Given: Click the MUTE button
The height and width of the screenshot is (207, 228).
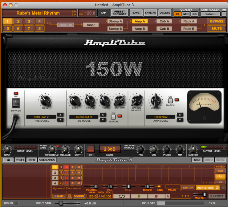Looking at the screenshot, I should 217,28.
